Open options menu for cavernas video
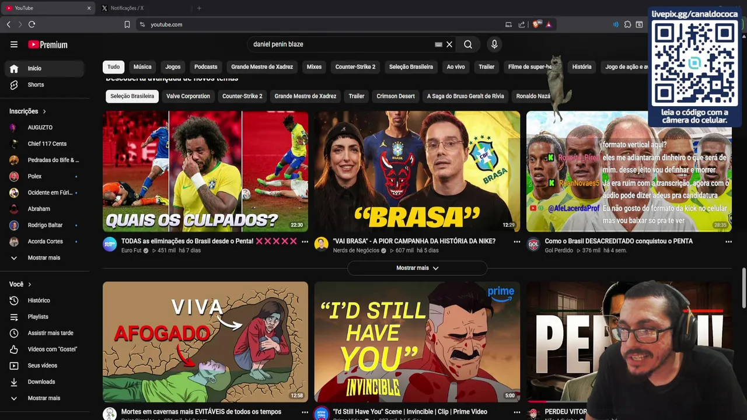747x420 pixels. coord(305,412)
